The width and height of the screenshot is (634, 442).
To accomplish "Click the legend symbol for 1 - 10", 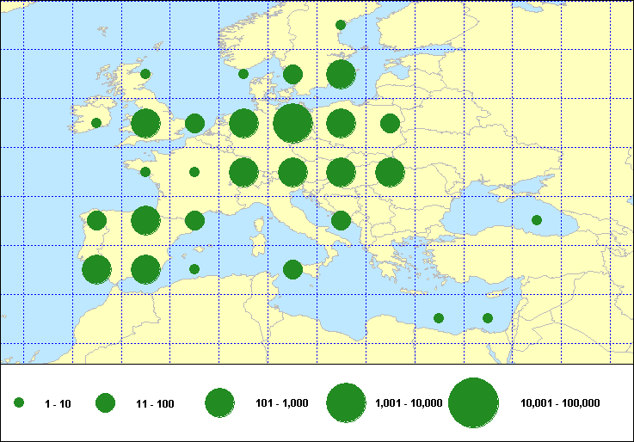I will click(x=19, y=402).
